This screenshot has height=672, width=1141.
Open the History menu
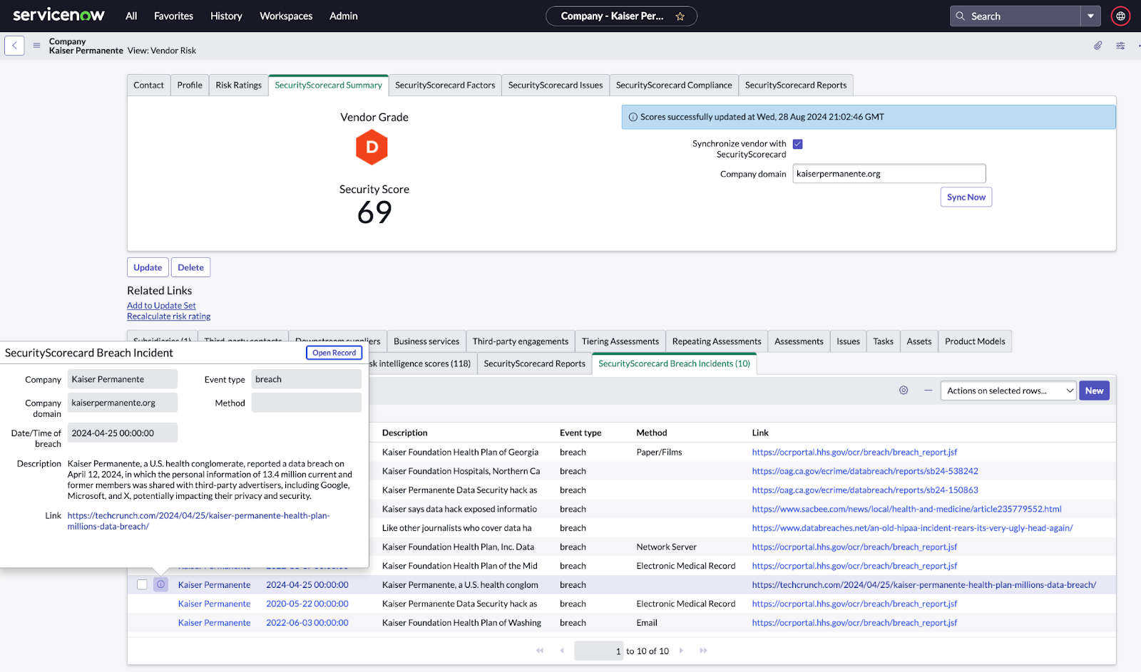226,16
